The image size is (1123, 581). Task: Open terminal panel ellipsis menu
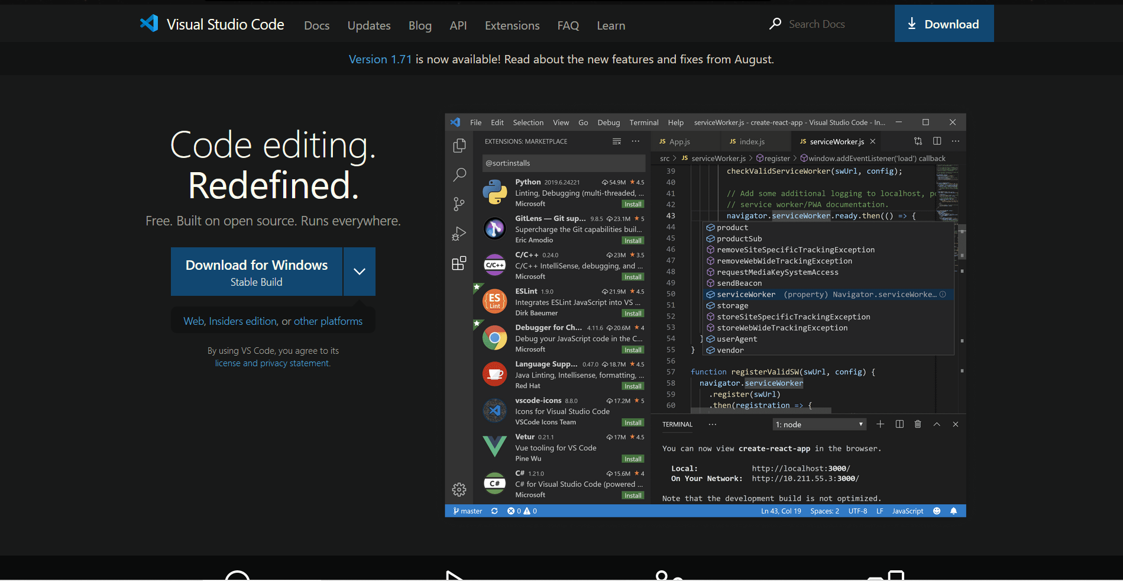click(713, 424)
